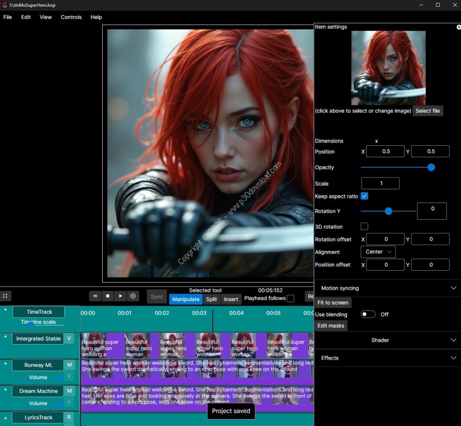Switch on the Use blending toggle

(x=368, y=314)
